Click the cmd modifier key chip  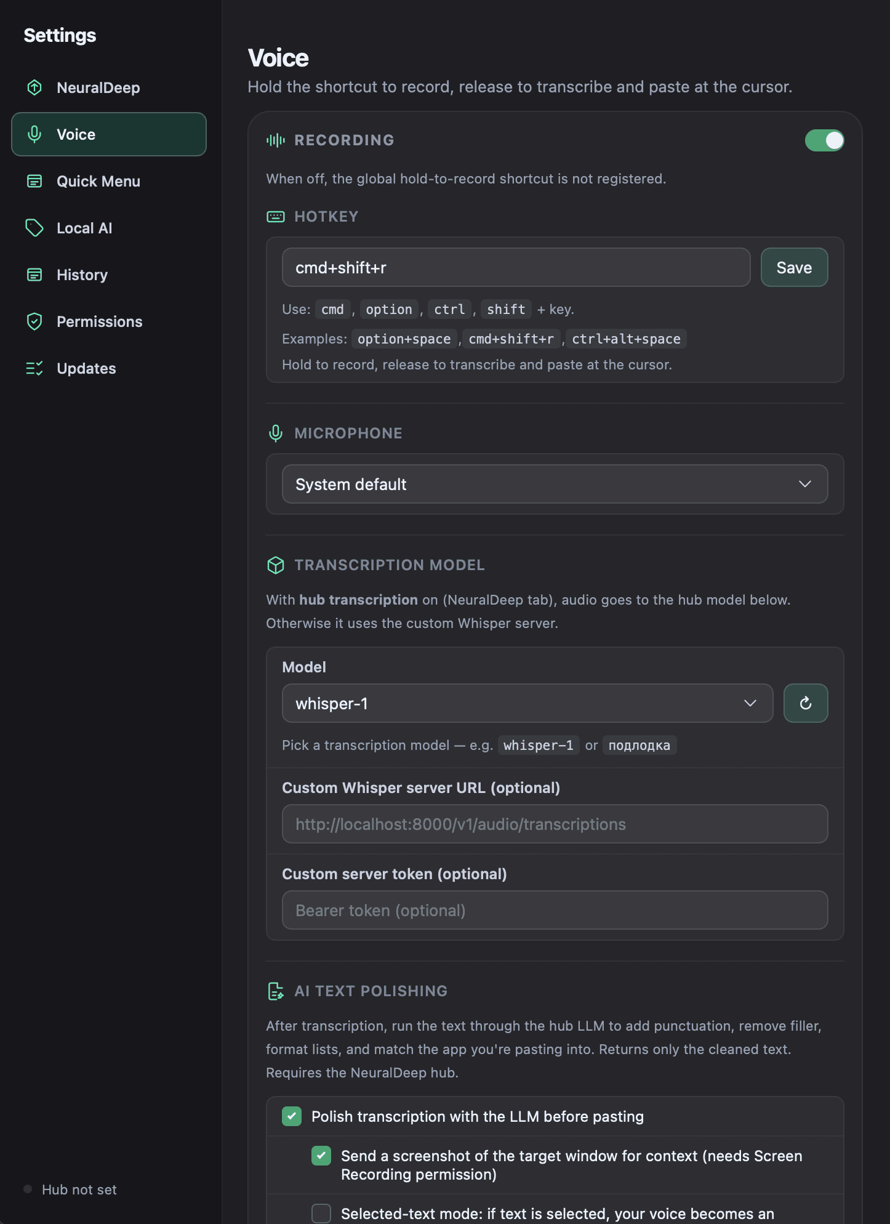332,309
